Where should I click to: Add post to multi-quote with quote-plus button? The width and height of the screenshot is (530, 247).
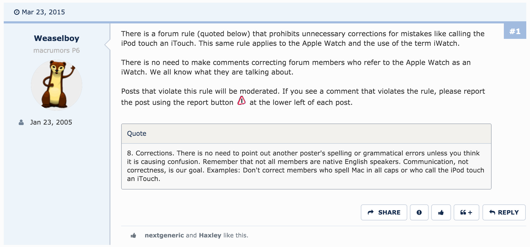coord(466,212)
